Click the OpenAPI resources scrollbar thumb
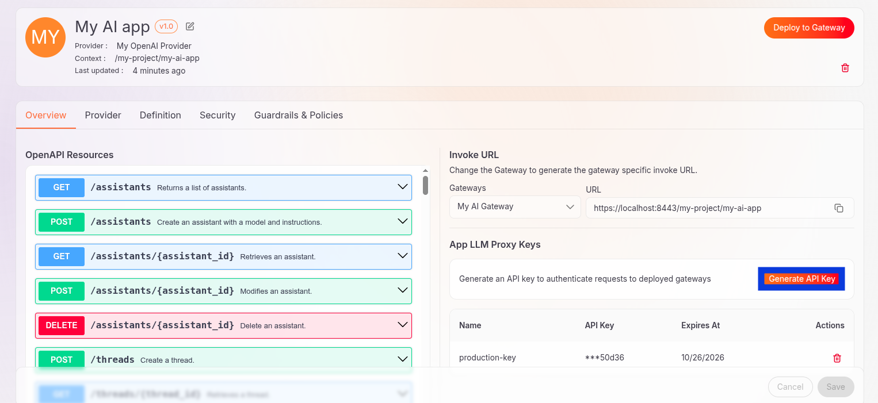The height and width of the screenshot is (403, 878). [425, 185]
